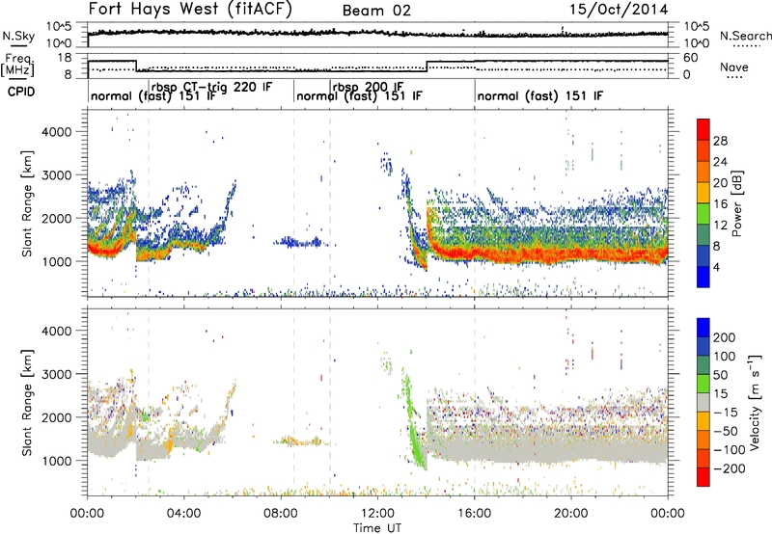Click the red top segment of Power color bar

point(703,129)
